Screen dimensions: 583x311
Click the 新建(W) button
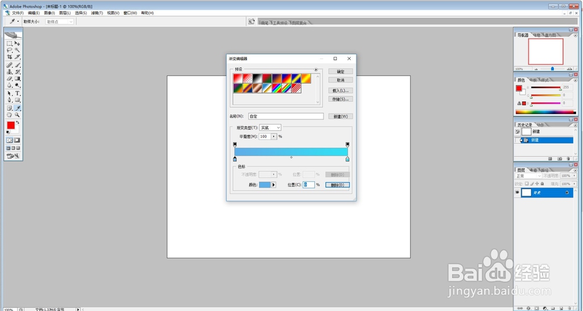pos(340,116)
